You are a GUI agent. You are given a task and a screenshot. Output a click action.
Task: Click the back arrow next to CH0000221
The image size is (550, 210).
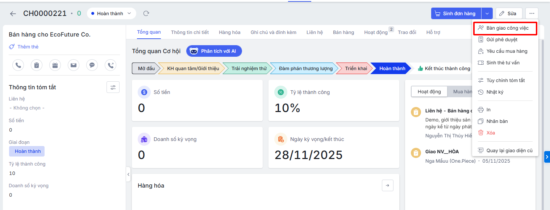coord(13,14)
